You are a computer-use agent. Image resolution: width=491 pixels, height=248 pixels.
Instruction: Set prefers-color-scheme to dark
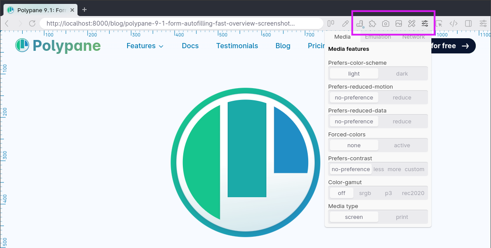pos(402,74)
